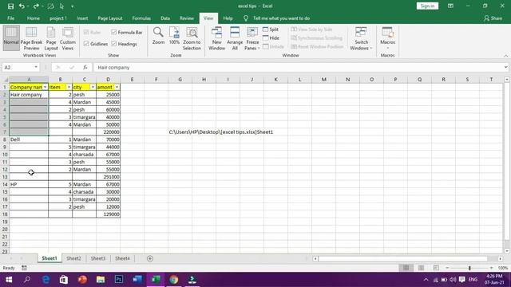Open item column filter dropdown
Image resolution: width=511 pixels, height=287 pixels.
coord(69,87)
